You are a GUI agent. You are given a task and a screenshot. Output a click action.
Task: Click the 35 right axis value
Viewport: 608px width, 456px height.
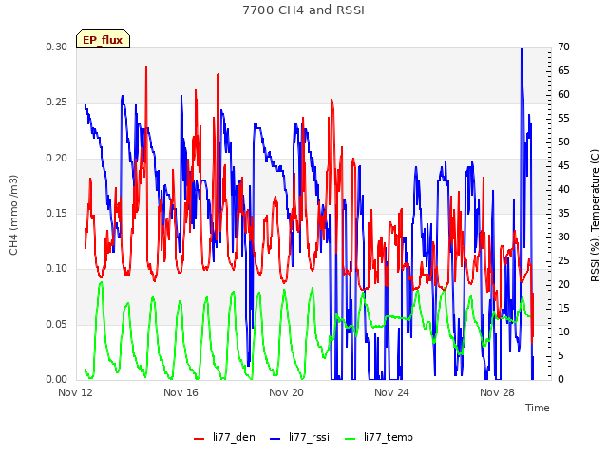pyautogui.click(x=563, y=213)
